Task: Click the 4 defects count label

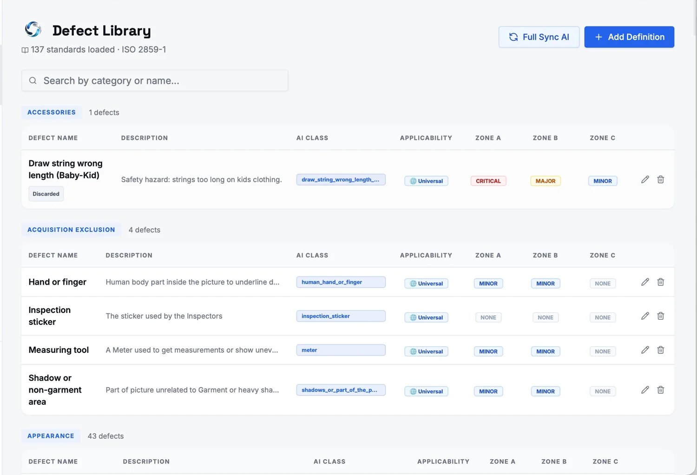Action: click(145, 230)
